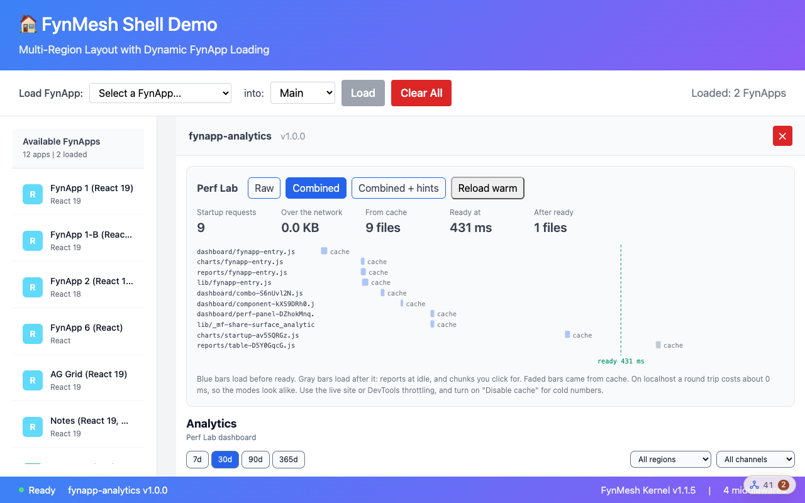The height and width of the screenshot is (503, 805).
Task: Click the Notes app icon
Action: [33, 427]
